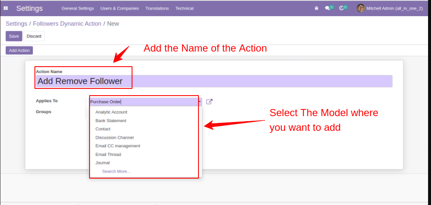Open the activities clock icon
This screenshot has width=431, height=205.
coord(341,8)
